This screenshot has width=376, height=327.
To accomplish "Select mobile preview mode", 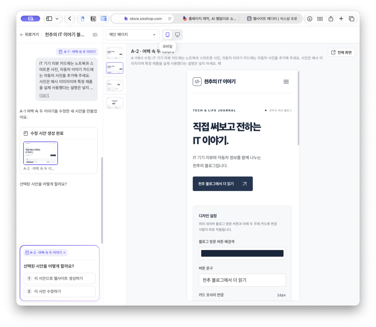I will (x=167, y=35).
